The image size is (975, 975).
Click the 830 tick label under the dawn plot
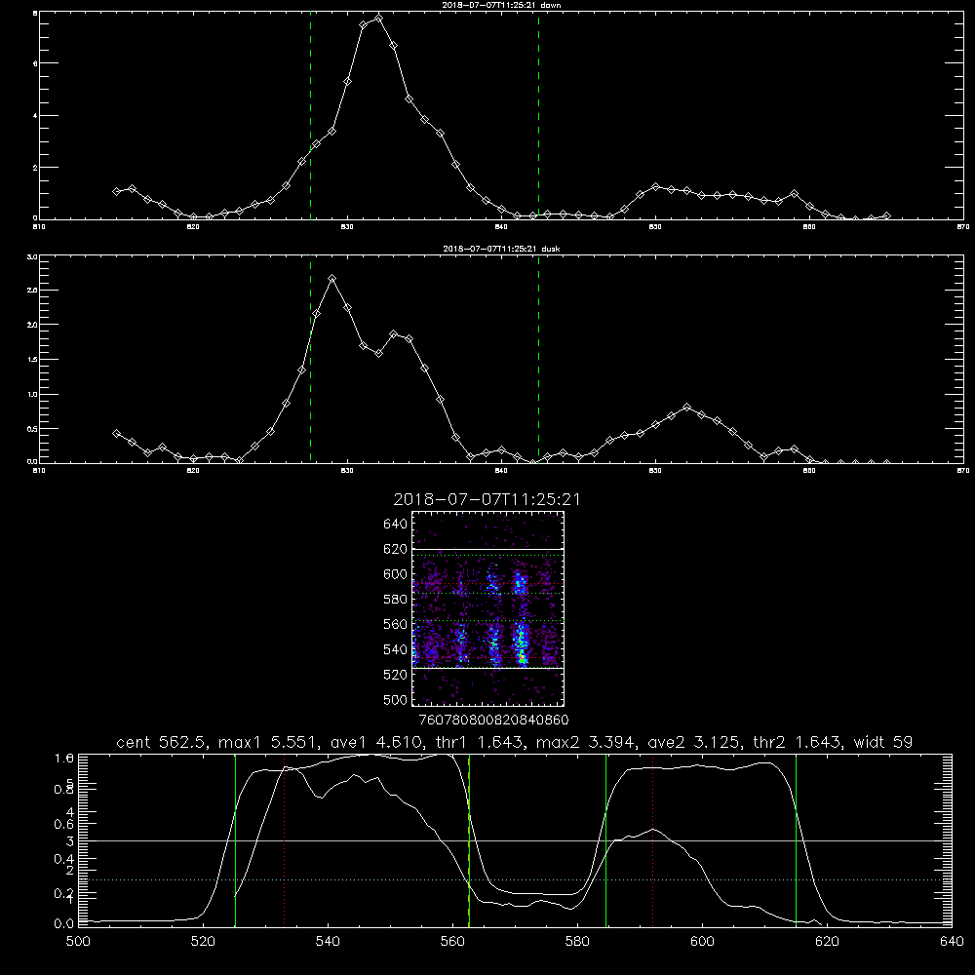pos(347,227)
